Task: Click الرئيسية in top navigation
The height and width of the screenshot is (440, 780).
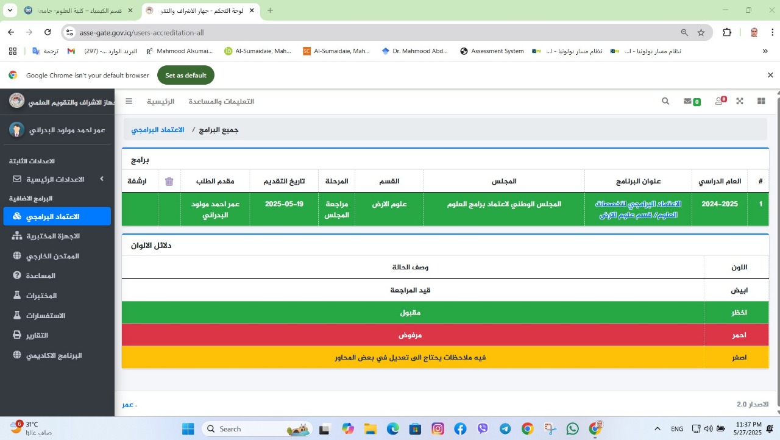Action: click(x=160, y=101)
